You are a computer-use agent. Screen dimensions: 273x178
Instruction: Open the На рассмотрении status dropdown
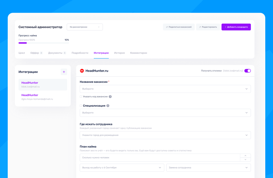pyautogui.click(x=85, y=27)
